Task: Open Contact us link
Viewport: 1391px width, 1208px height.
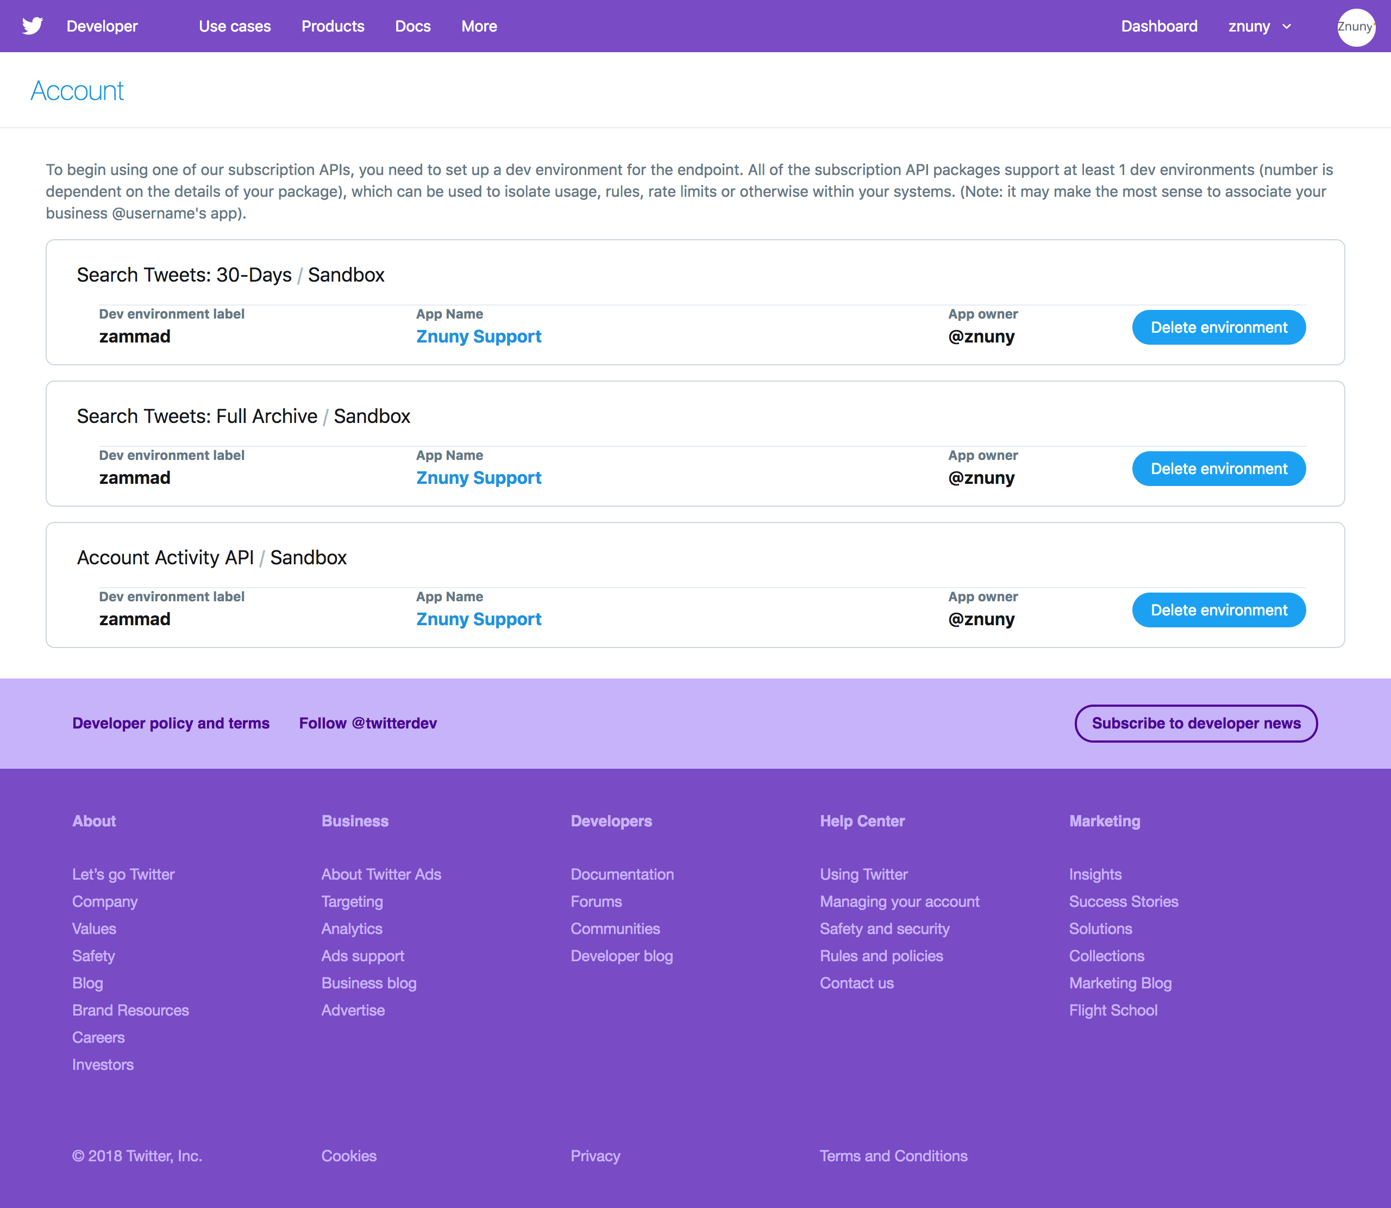Action: tap(857, 983)
